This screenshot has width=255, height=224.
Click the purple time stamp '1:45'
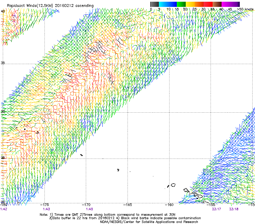pyautogui.click(x=90, y=209)
